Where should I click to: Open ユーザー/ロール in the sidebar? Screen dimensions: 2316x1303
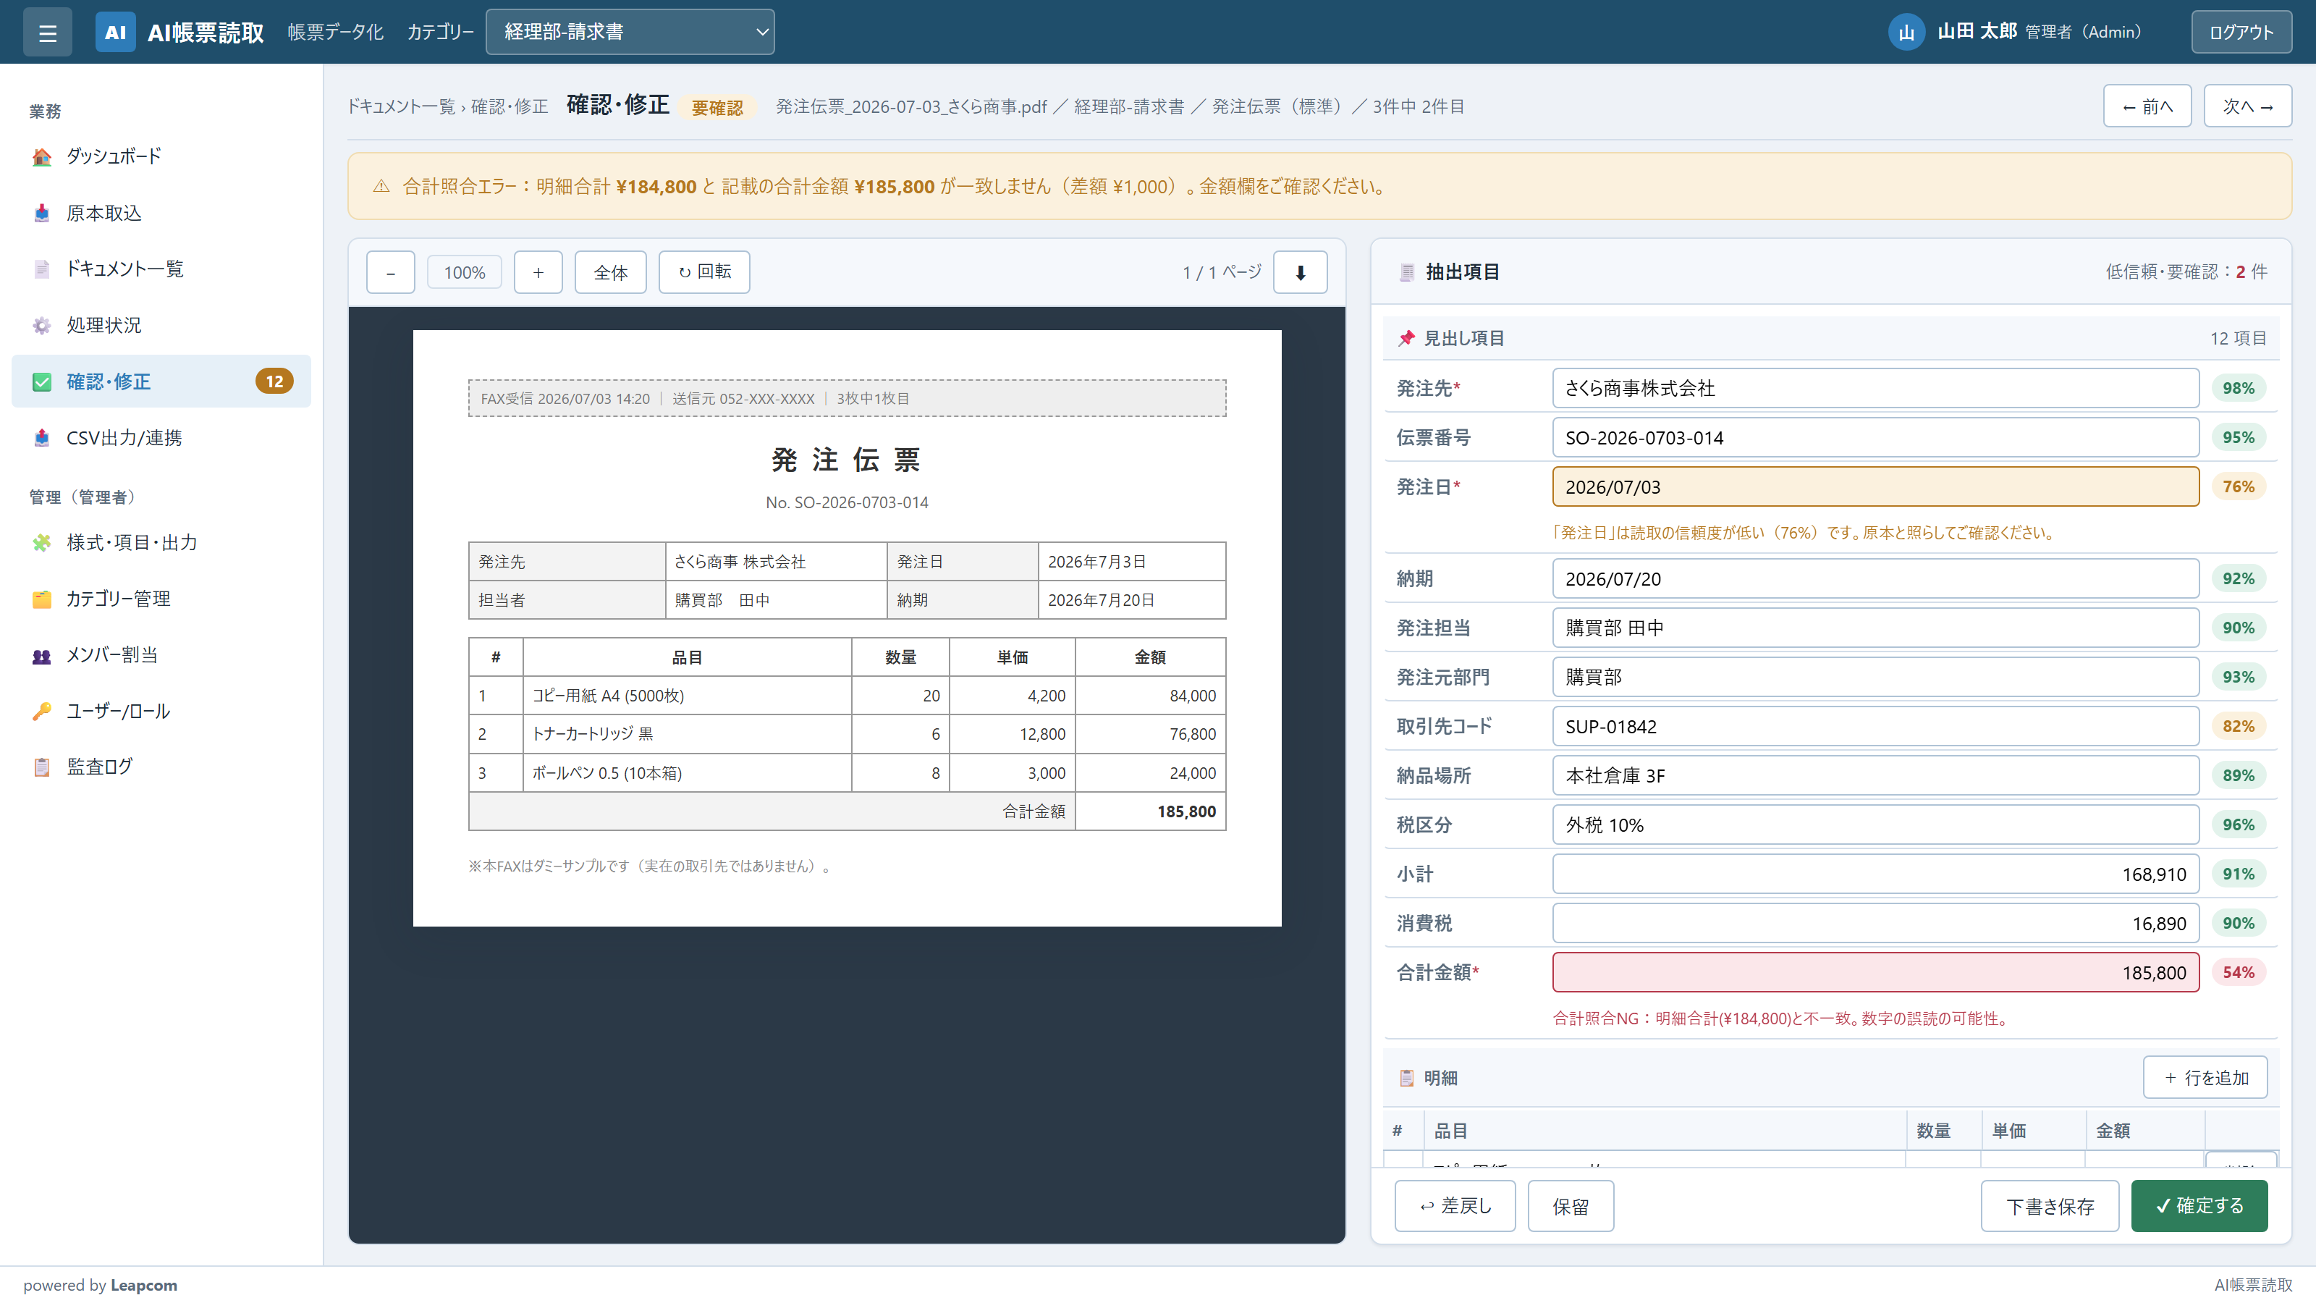click(x=161, y=712)
